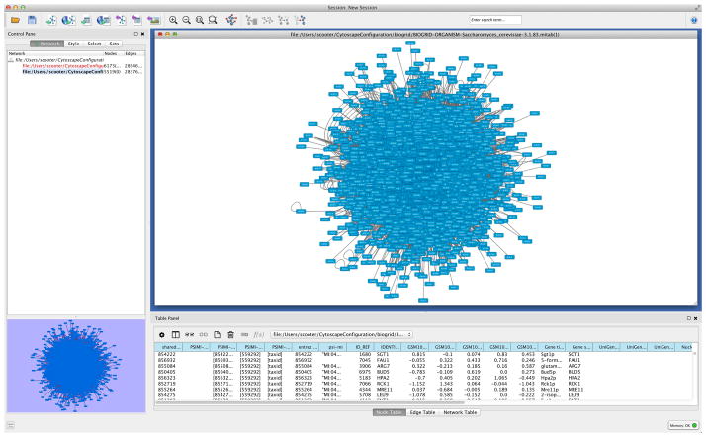Click the Gene s... column header
Screen dimensions: 706x437
coord(579,347)
